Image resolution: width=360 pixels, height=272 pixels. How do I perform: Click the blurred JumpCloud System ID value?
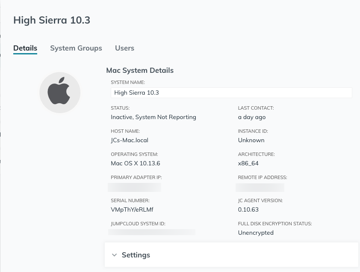click(x=152, y=232)
